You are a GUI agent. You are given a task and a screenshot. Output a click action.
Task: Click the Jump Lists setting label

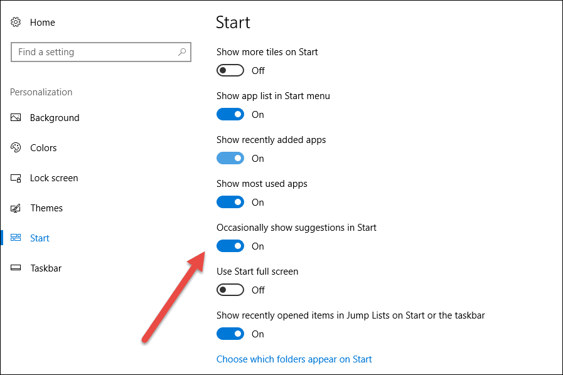350,315
